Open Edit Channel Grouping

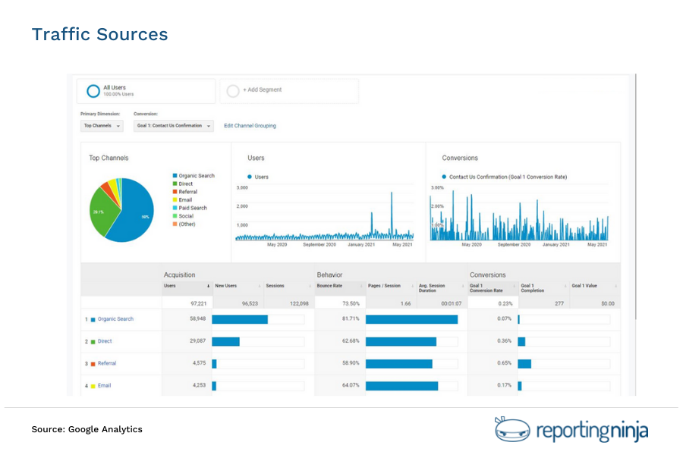(249, 126)
